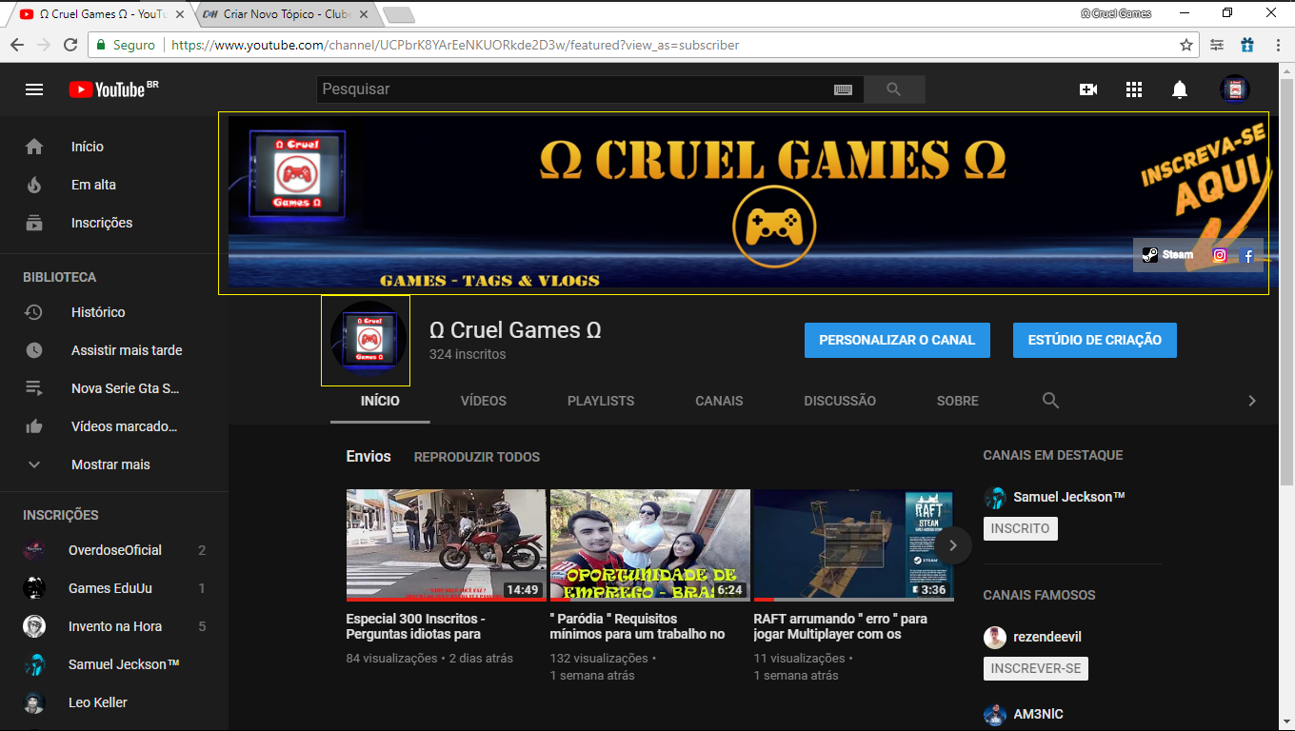The height and width of the screenshot is (731, 1295).
Task: Open the notifications bell
Action: pos(1179,89)
